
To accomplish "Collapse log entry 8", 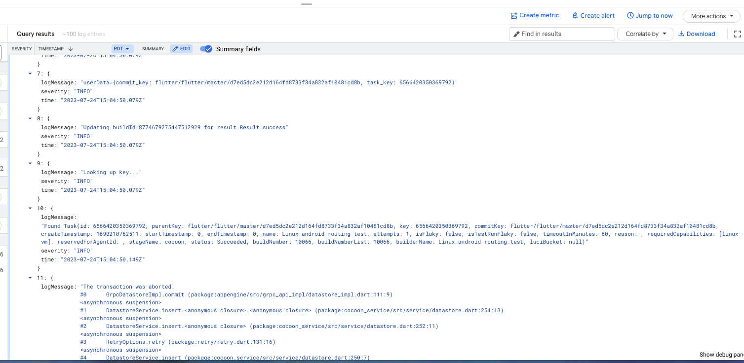I will click(x=30, y=118).
